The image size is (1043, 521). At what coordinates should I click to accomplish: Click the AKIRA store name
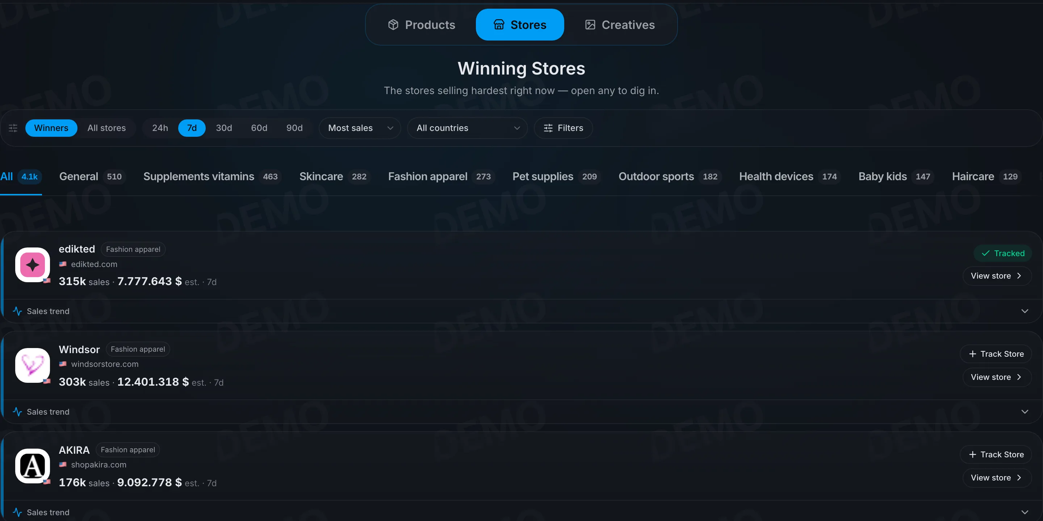pyautogui.click(x=74, y=450)
